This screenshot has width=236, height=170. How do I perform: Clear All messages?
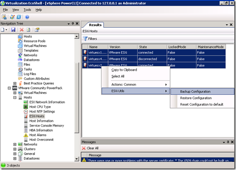[x=90, y=148]
